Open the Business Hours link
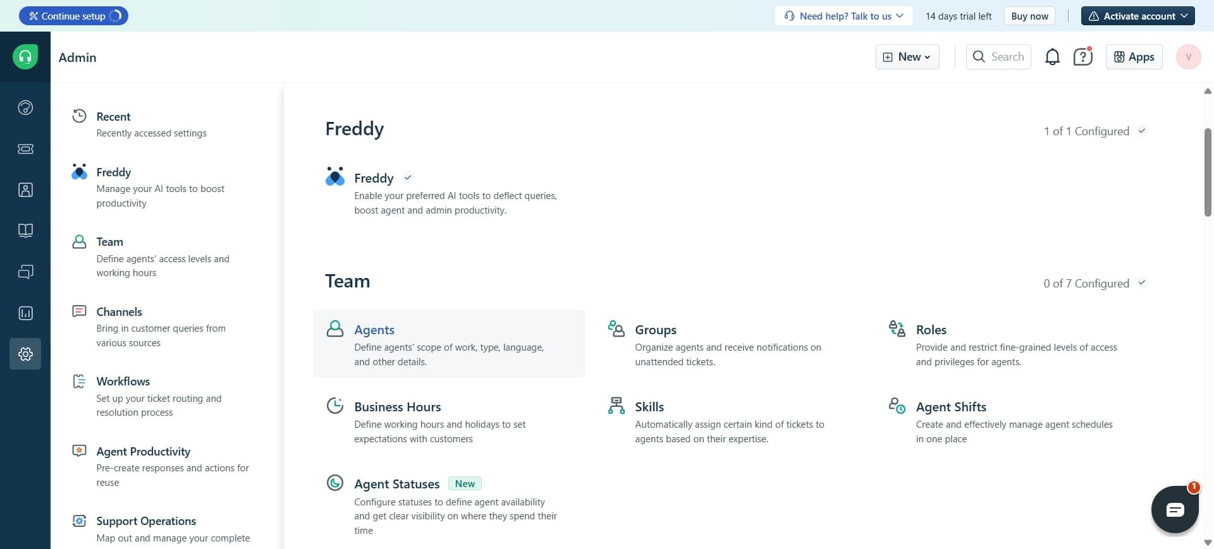 click(x=397, y=407)
